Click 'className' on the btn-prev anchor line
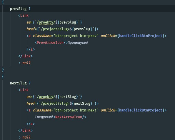The image size is (175, 140). coord(42,36)
